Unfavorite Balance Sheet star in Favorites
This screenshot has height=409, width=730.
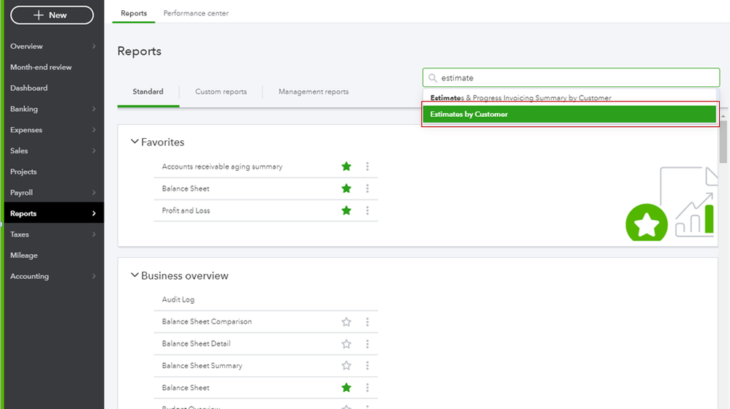[346, 188]
